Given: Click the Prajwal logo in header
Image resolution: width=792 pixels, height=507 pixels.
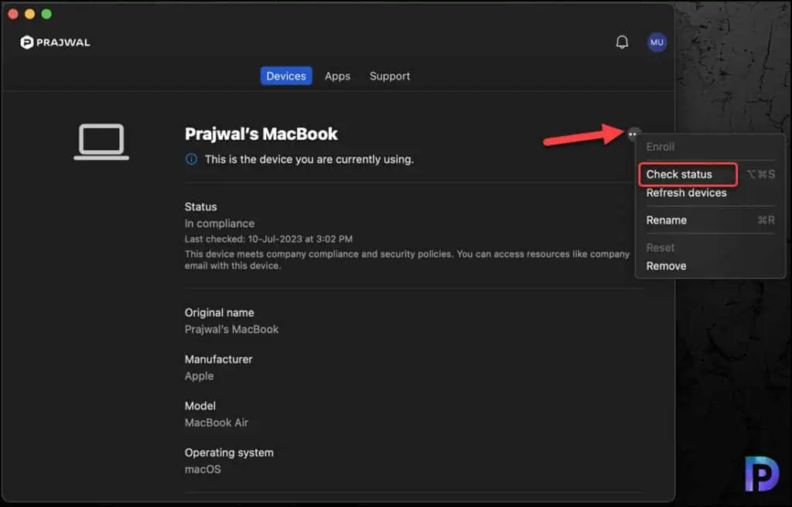Looking at the screenshot, I should tap(55, 43).
